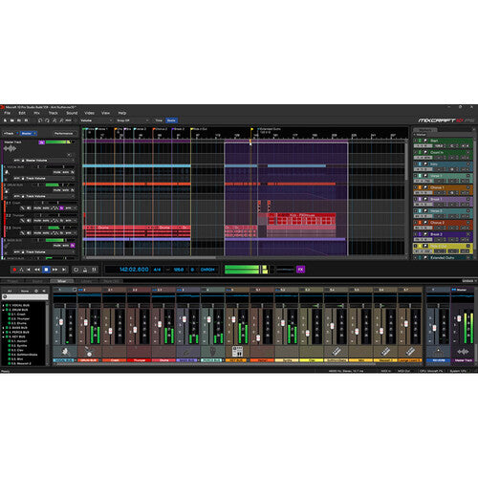
Task: Collapse the 2. DRUM BUS tree item
Action: [4, 310]
